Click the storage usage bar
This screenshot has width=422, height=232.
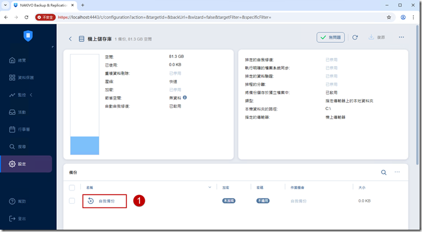point(84,104)
